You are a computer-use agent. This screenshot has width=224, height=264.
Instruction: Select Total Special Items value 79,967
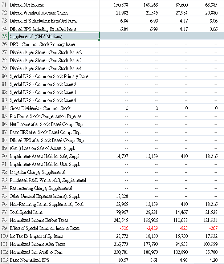(x=122, y=212)
